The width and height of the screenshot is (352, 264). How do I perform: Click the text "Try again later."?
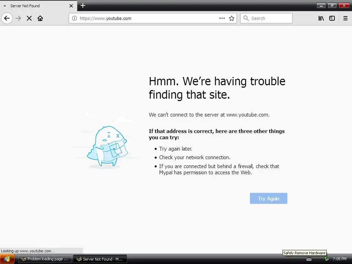click(176, 149)
